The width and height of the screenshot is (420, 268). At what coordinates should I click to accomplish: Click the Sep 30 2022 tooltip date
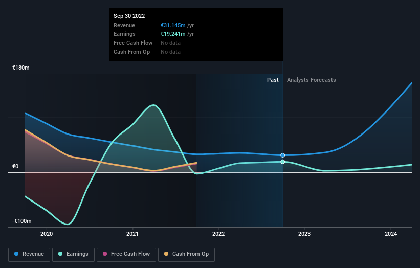129,16
